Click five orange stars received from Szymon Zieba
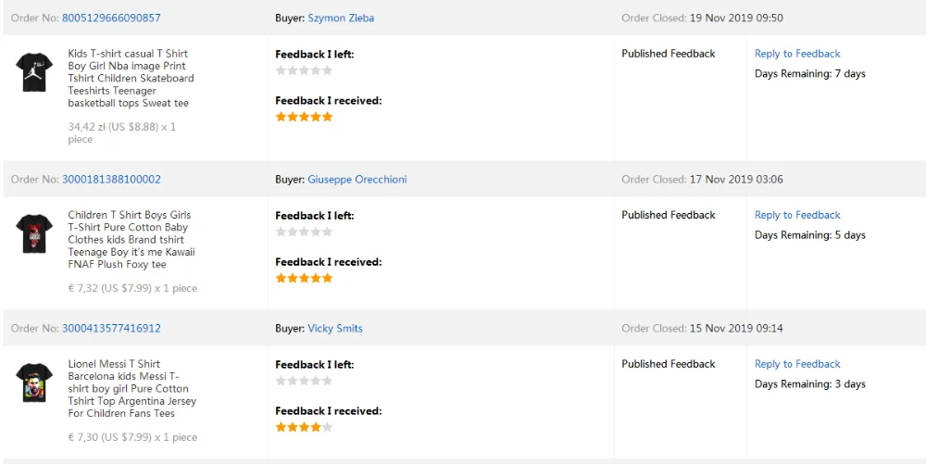Screen dimensions: 926x464 point(304,117)
